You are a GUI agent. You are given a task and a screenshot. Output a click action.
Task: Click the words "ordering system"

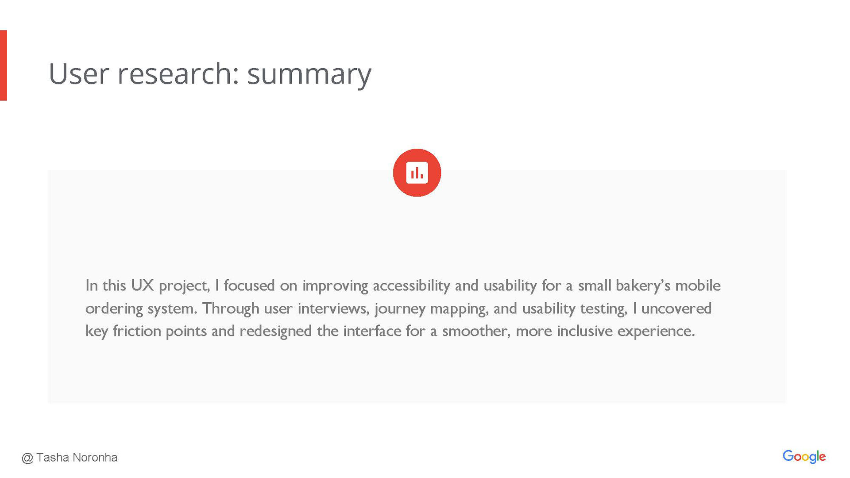[x=141, y=308]
